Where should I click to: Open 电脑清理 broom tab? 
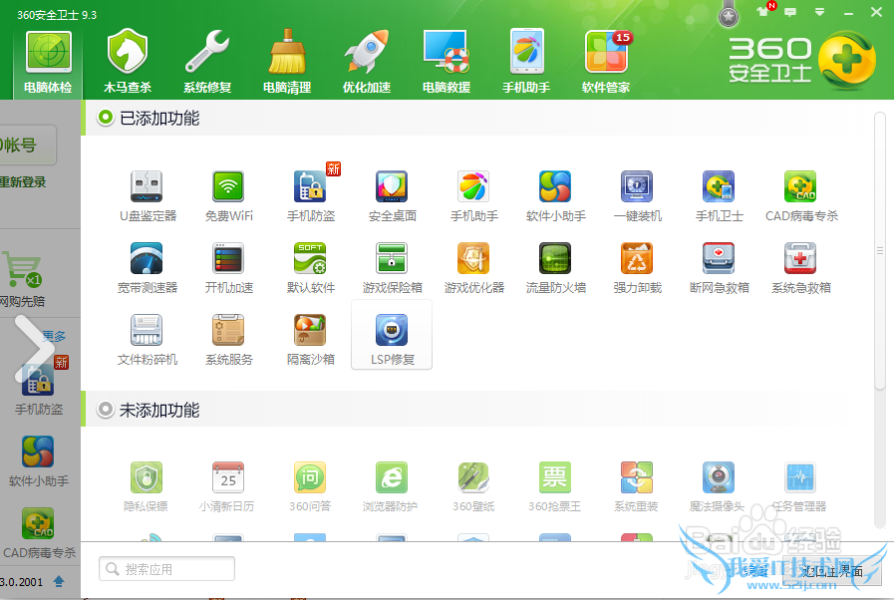(287, 64)
